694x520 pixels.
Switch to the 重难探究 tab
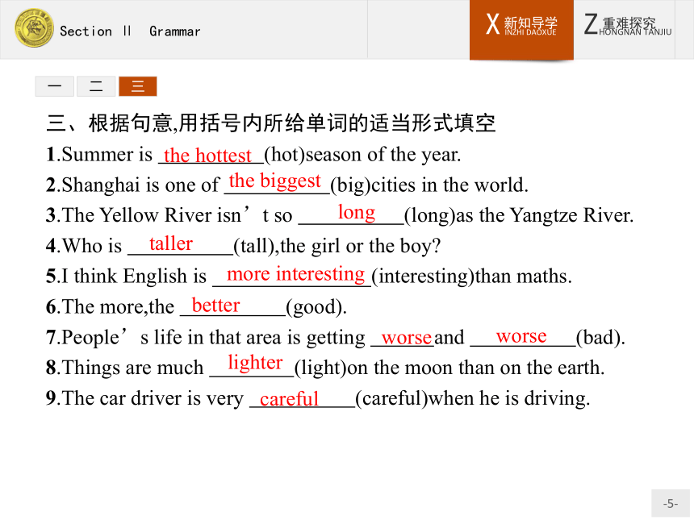pyautogui.click(x=628, y=25)
